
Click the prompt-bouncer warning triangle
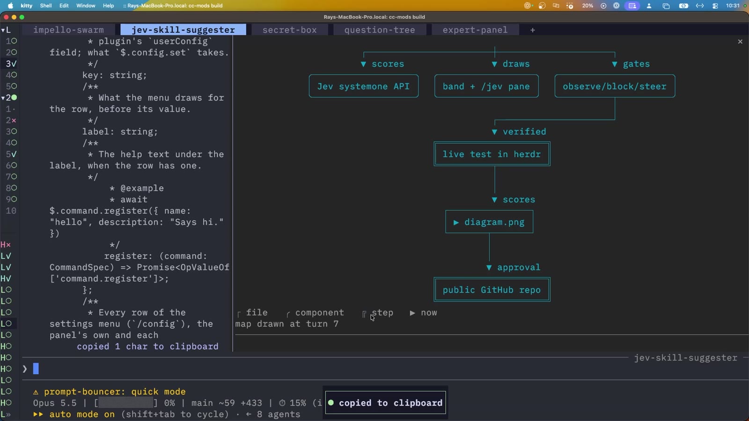tap(36, 392)
